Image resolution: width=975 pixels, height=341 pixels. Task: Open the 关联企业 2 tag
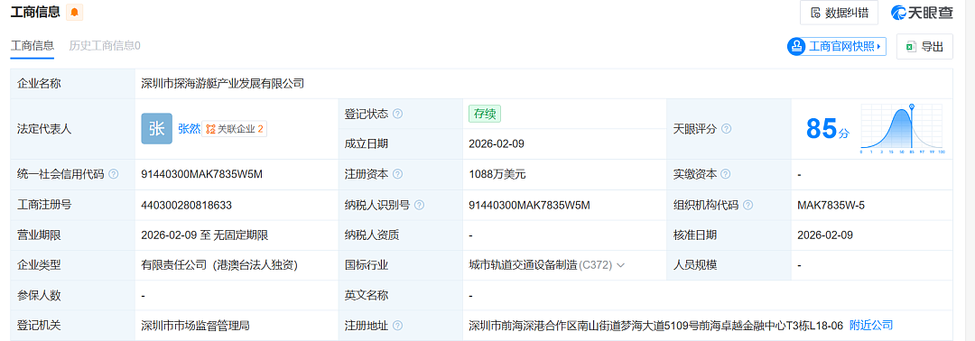pos(235,129)
